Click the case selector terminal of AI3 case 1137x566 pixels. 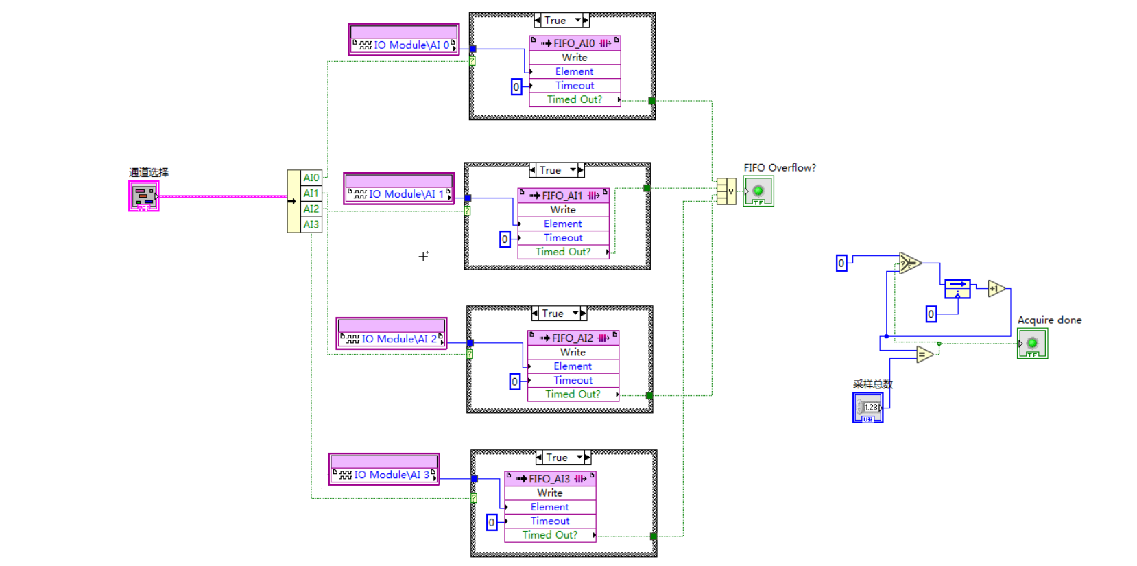tap(474, 498)
